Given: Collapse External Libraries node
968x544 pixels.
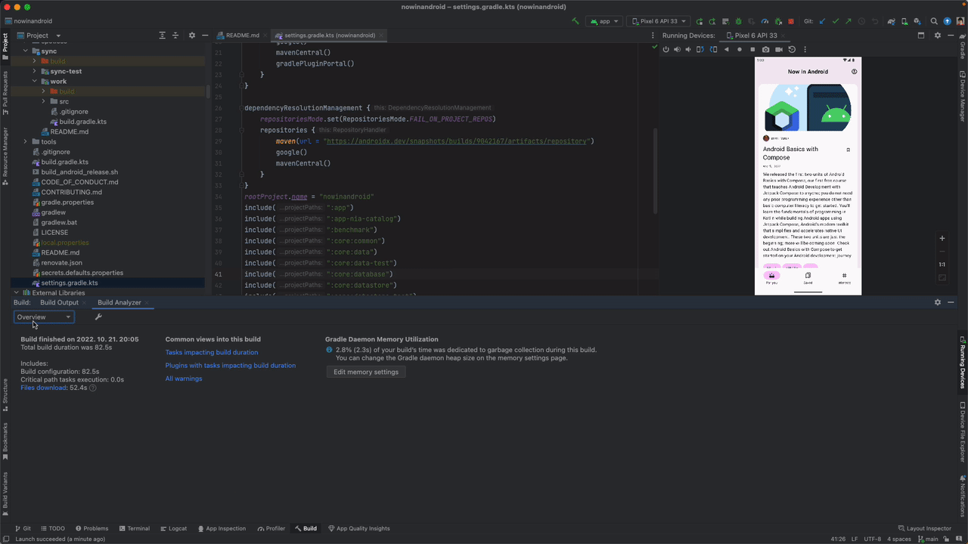Looking at the screenshot, I should tap(16, 292).
